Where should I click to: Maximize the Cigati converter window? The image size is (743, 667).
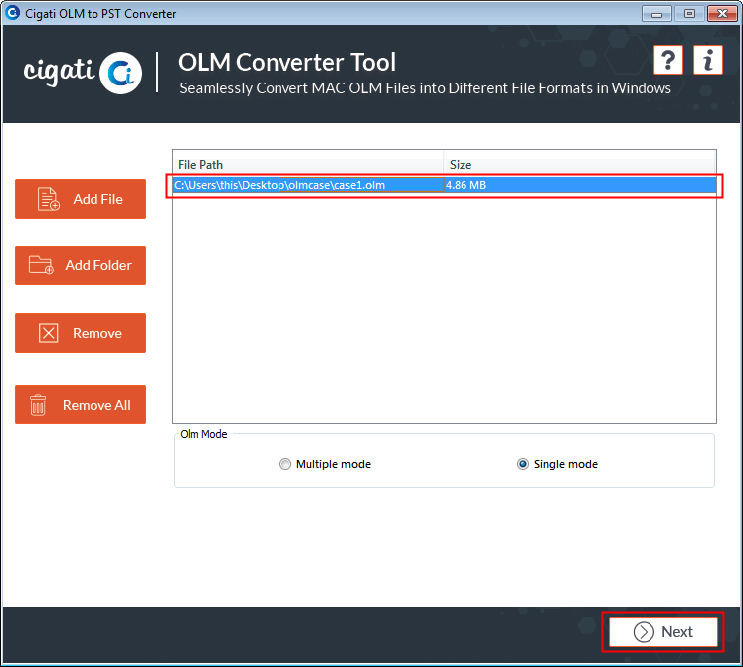point(689,14)
